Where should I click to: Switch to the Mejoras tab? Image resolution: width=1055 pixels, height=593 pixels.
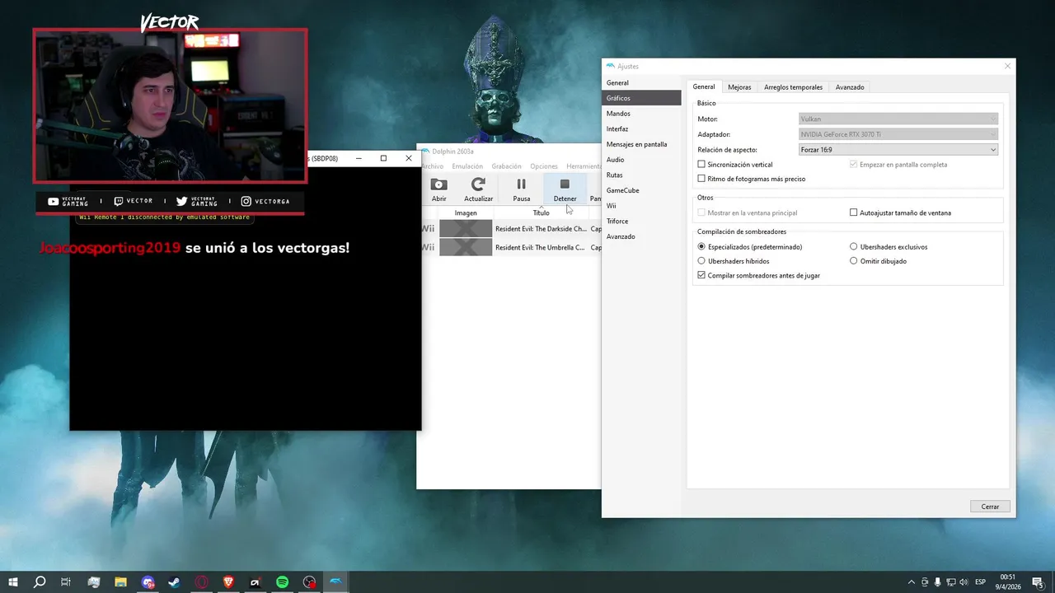(739, 87)
